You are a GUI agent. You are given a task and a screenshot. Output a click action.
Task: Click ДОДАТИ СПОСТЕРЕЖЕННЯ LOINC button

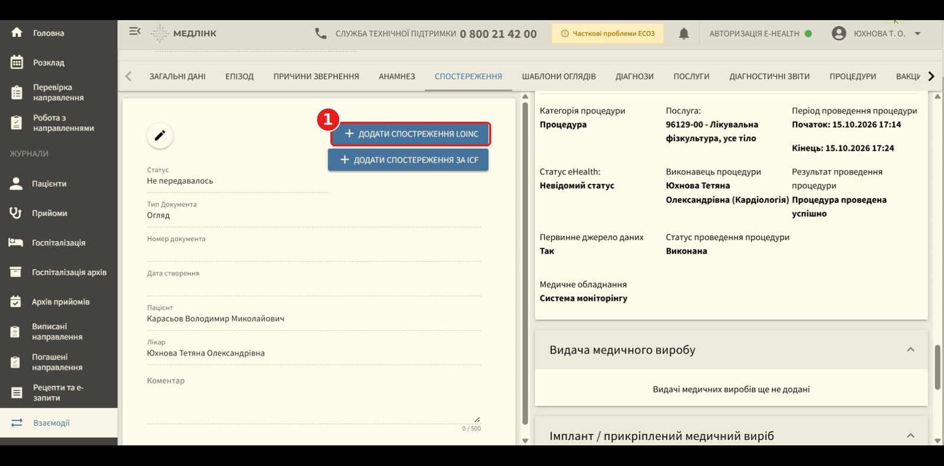(411, 134)
